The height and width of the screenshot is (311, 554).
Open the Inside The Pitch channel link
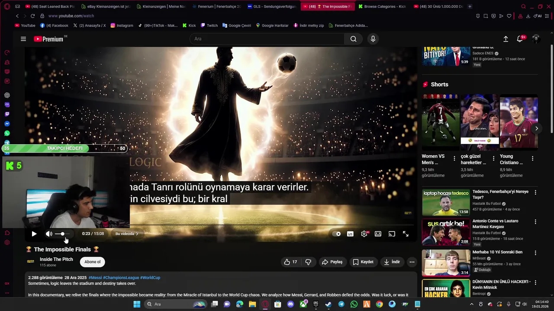pyautogui.click(x=56, y=259)
